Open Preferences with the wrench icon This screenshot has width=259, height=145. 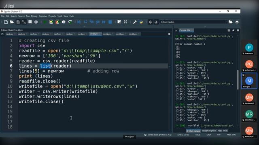click(x=135, y=22)
